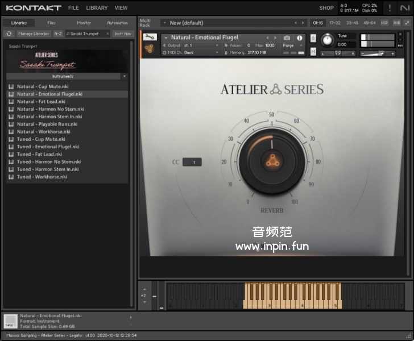Mute the instrument with M button
The height and width of the screenshot is (341, 414).
point(313,52)
